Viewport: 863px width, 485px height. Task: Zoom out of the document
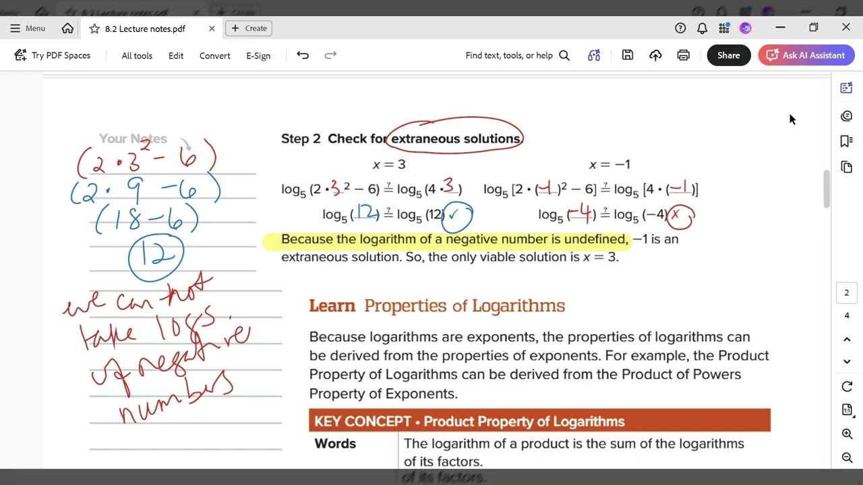(x=847, y=458)
